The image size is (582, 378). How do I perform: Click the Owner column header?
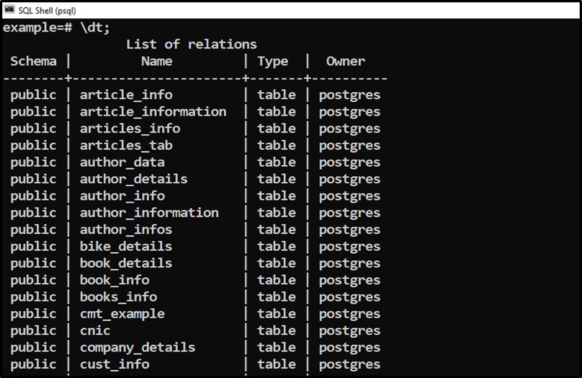tap(346, 61)
